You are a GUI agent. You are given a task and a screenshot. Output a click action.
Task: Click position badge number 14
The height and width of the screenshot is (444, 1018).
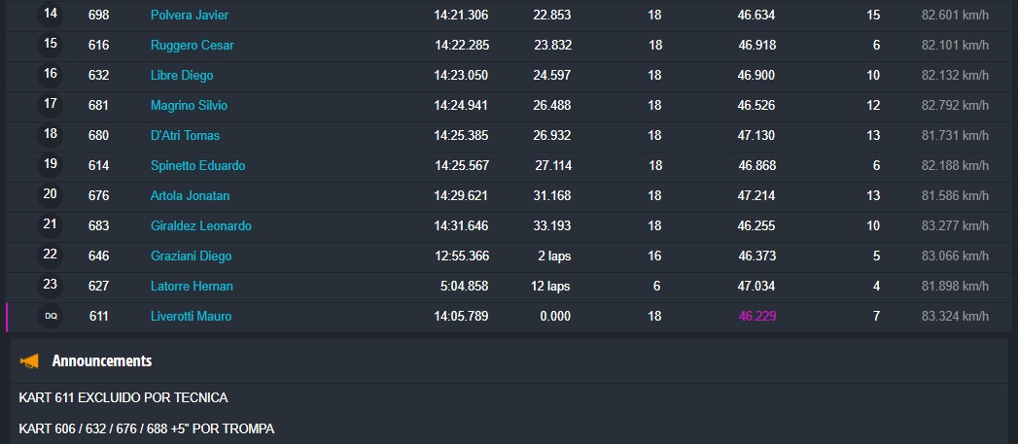click(51, 15)
